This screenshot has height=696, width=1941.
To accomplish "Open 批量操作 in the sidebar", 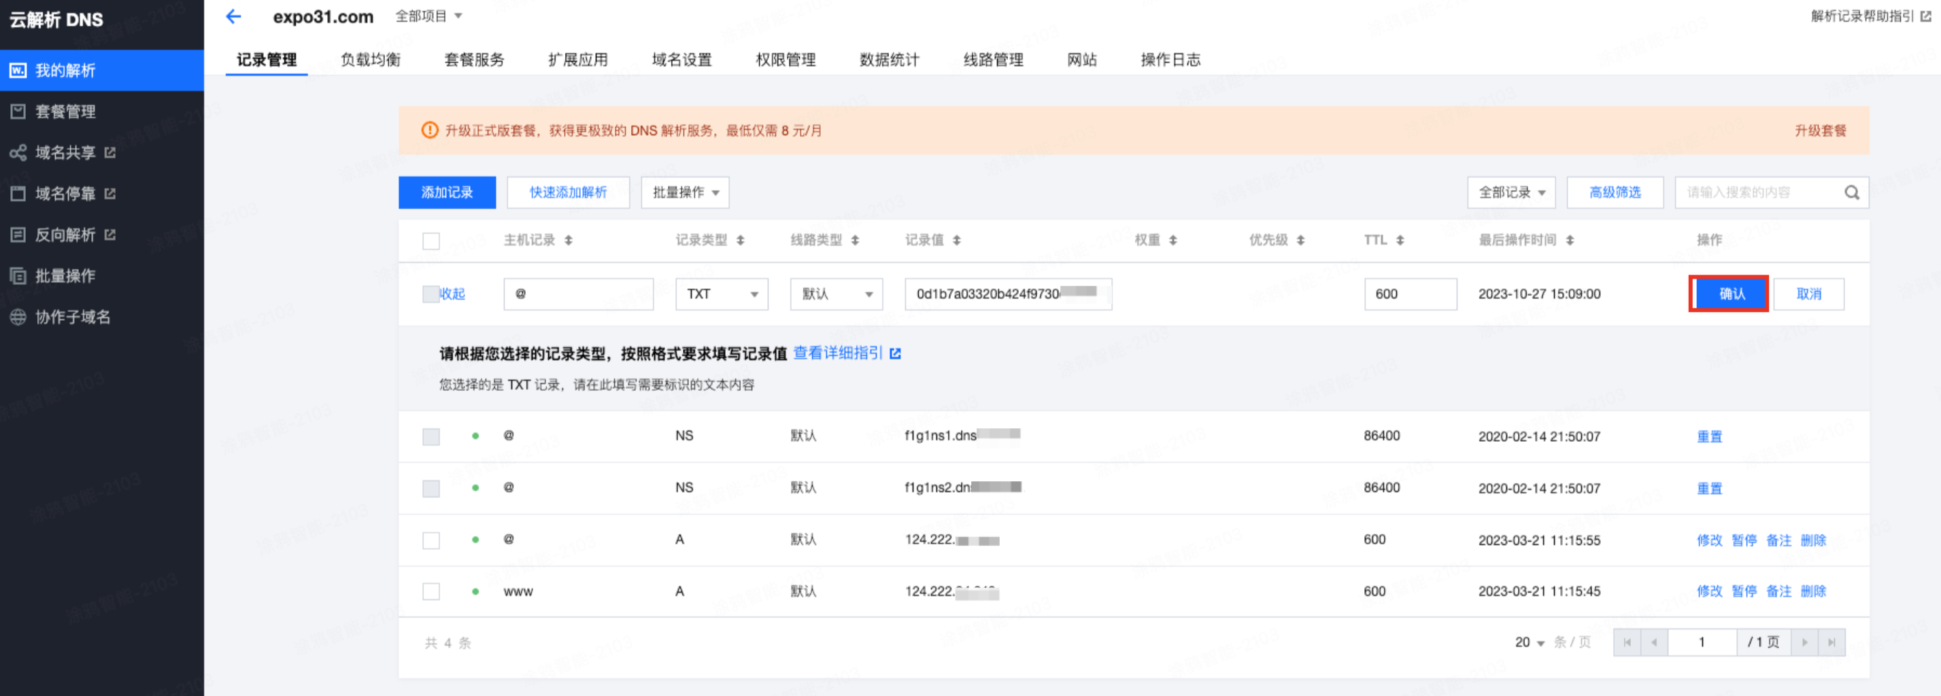I will [x=102, y=276].
